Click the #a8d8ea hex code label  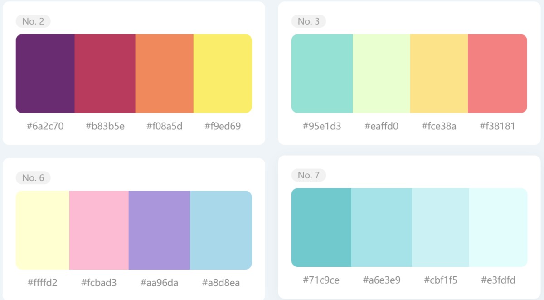pyautogui.click(x=221, y=283)
